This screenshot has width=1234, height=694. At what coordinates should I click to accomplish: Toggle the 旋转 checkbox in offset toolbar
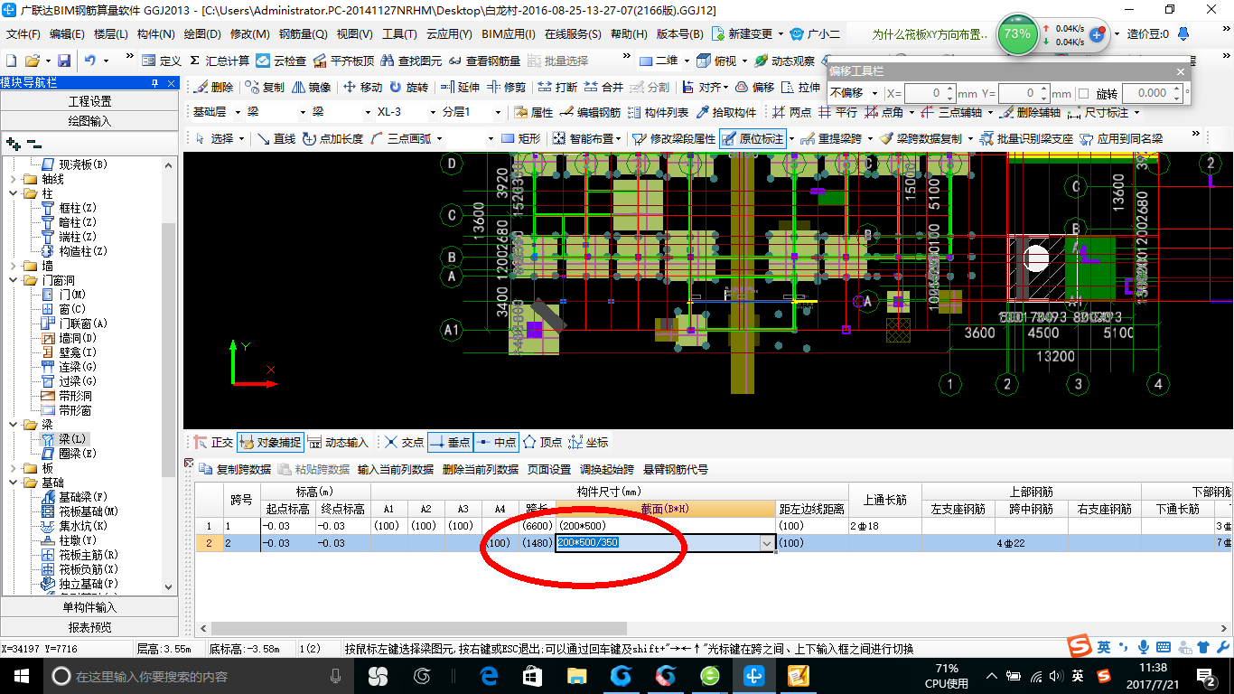(1084, 93)
